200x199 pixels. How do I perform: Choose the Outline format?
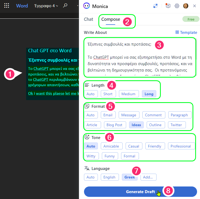point(156,125)
